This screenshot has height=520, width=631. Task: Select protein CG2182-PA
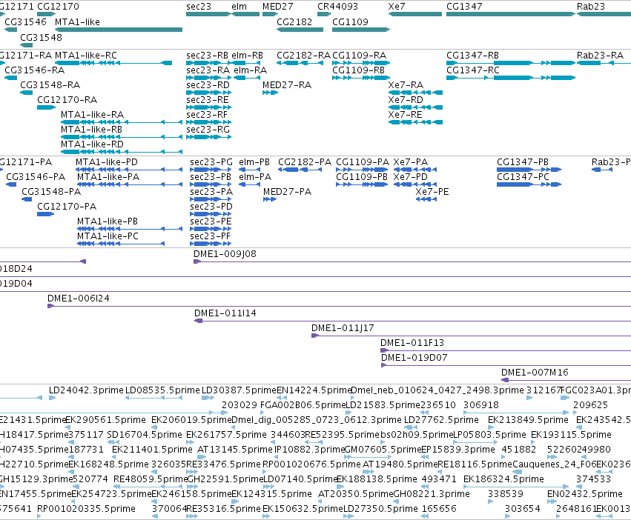[300, 170]
